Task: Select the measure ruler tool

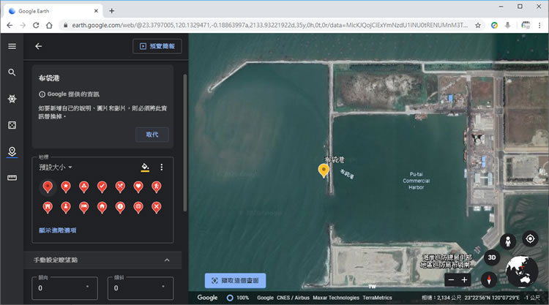Action: (12, 178)
